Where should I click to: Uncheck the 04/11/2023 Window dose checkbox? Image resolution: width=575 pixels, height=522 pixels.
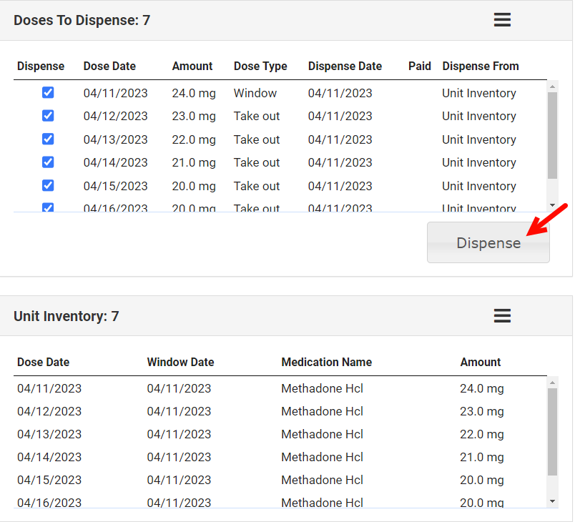48,93
